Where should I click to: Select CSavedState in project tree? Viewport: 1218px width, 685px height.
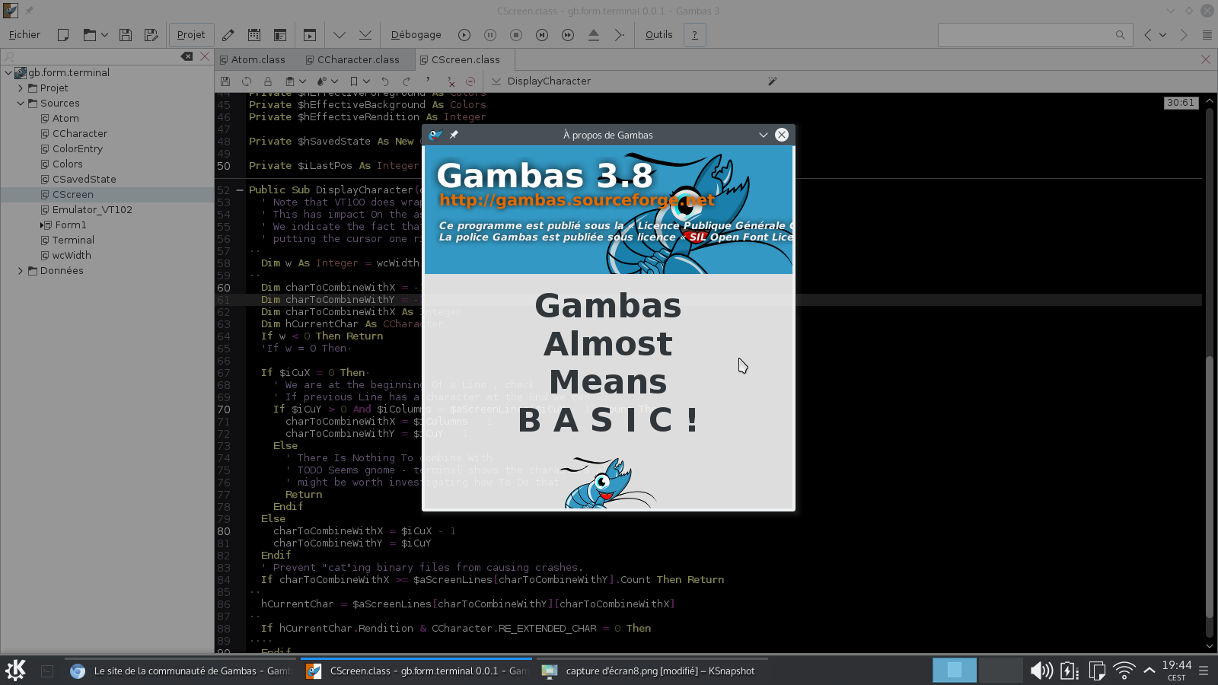tap(84, 180)
